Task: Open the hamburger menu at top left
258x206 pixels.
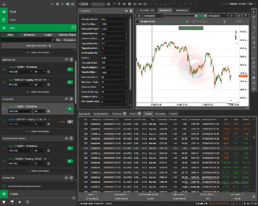Action: pos(4,4)
